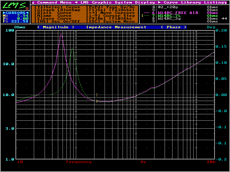Click the Hz axis unit label

tap(143, 162)
